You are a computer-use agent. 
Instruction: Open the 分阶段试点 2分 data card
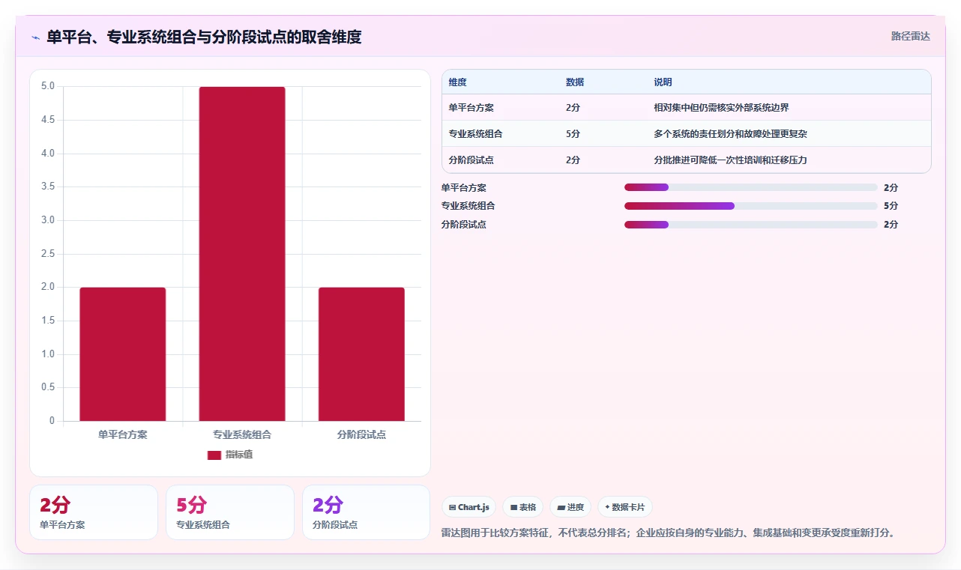coord(367,512)
